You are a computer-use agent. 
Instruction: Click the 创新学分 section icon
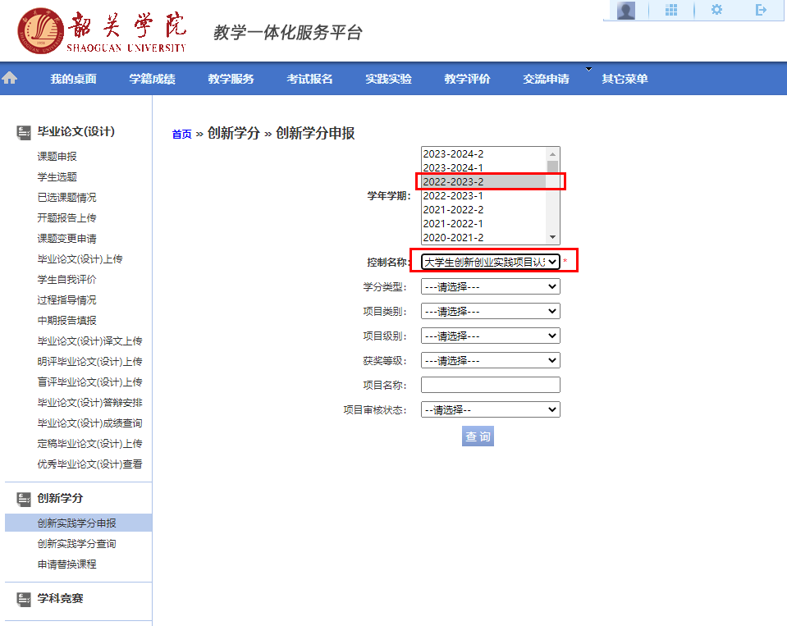point(24,499)
